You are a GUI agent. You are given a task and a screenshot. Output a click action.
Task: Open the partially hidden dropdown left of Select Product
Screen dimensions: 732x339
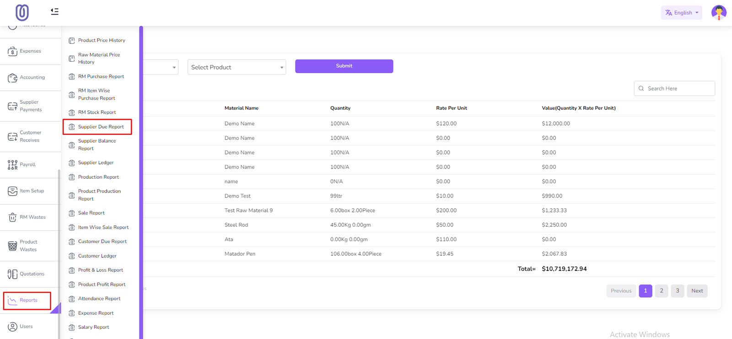click(161, 67)
